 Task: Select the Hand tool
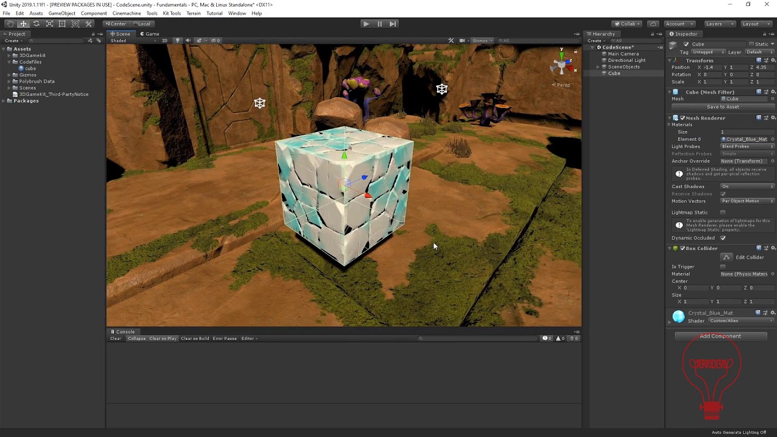10,24
